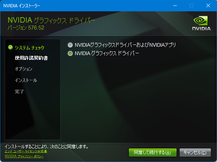Select the 完了 step in sidebar
Screen dimensions: 217x162
[19, 91]
